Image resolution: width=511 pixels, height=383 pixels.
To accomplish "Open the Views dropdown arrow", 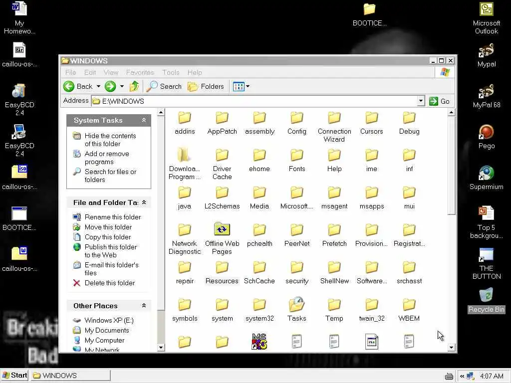I will pos(248,86).
